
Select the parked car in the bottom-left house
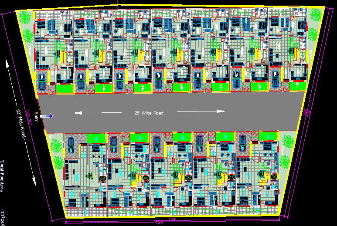(71, 144)
